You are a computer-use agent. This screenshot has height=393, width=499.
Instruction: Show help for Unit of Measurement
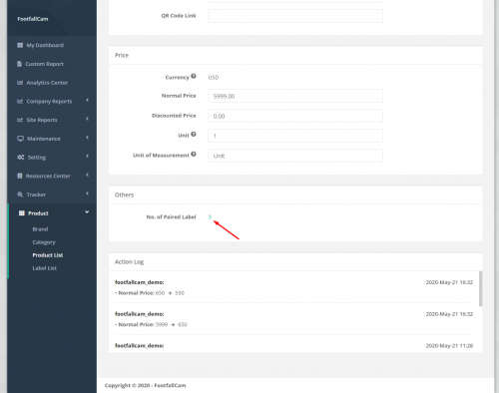(194, 154)
